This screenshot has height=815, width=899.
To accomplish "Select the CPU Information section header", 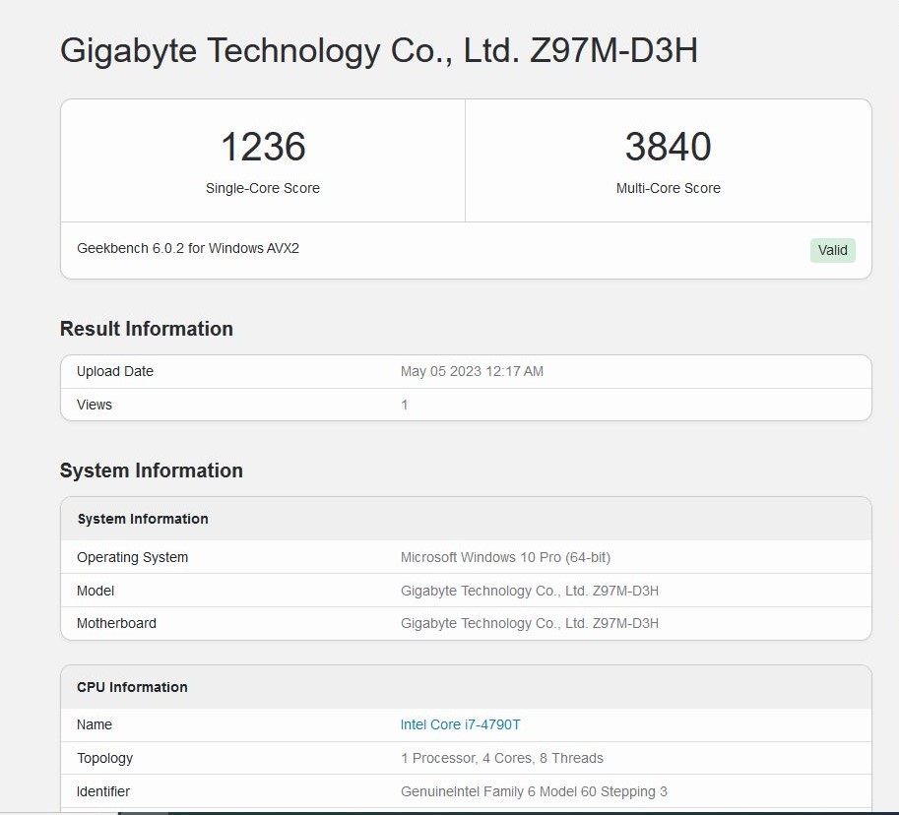I will pos(131,686).
